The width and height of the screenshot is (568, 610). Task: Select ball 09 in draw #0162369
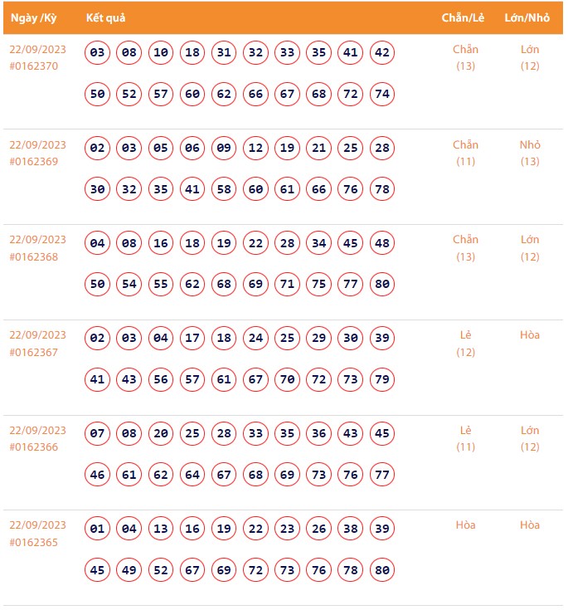click(x=224, y=149)
